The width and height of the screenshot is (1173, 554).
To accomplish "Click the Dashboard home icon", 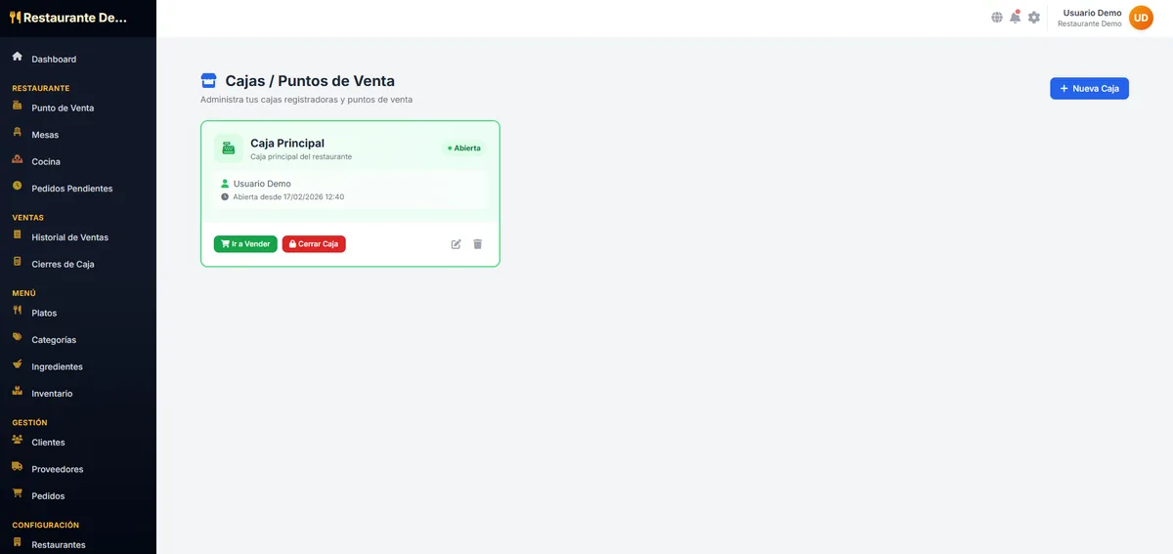I will (18, 58).
